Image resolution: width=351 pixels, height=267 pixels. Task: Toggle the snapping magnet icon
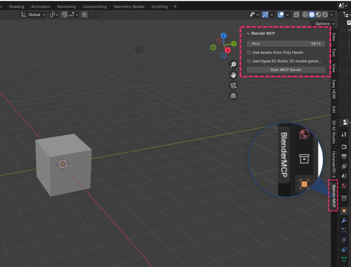65,15
